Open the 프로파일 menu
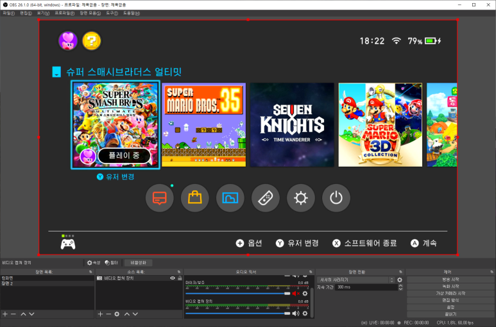The height and width of the screenshot is (327, 496). coord(65,13)
